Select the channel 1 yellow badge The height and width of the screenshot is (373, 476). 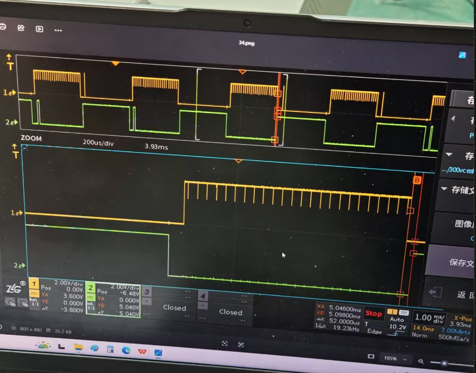34,284
